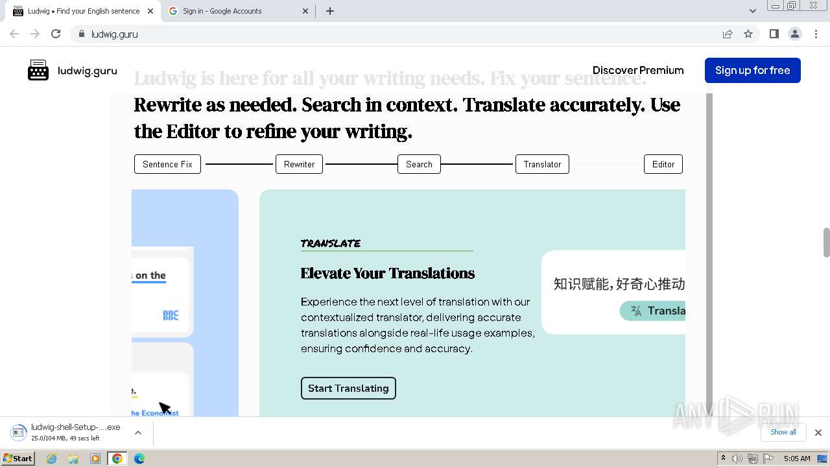
Task: Open Chrome three-dot menu
Action: (816, 34)
